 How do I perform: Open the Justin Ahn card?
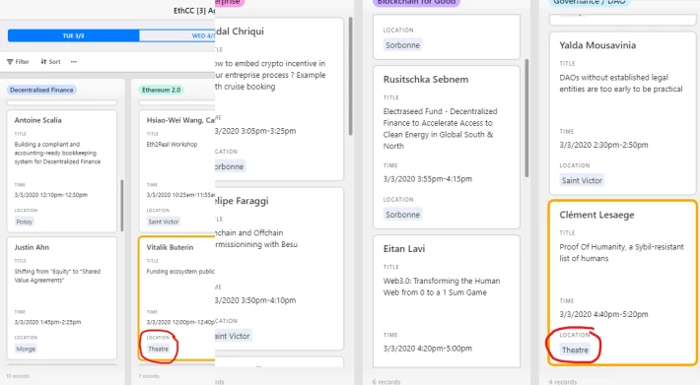point(62,298)
